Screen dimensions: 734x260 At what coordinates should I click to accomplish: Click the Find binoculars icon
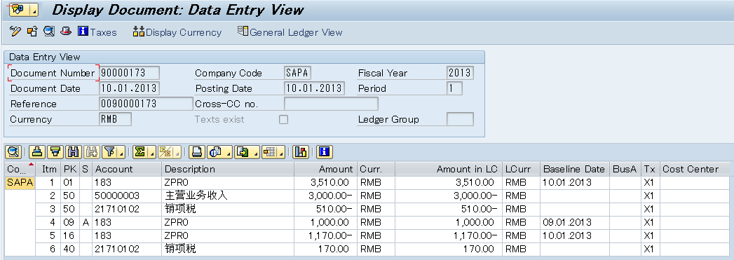click(73, 151)
